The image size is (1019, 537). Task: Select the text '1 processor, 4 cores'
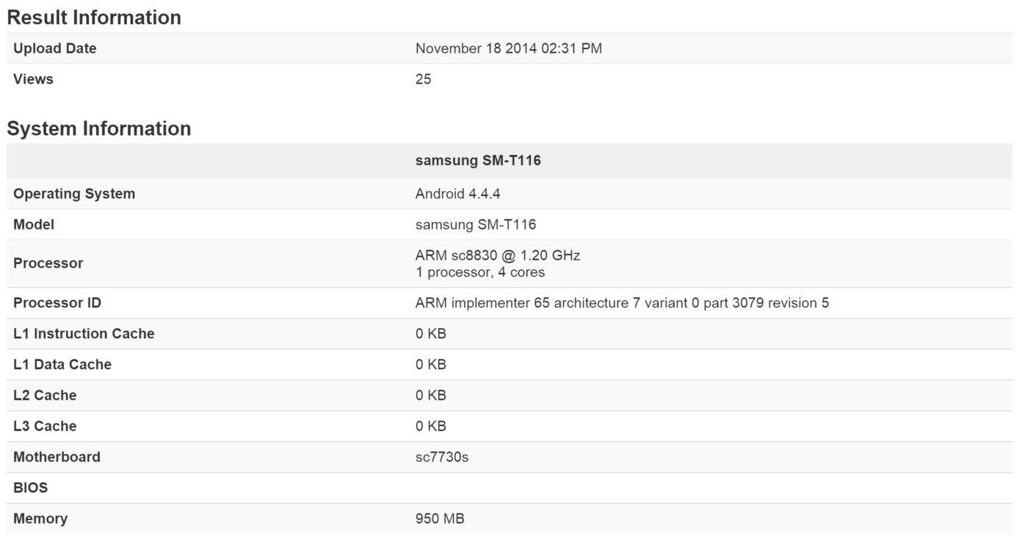(x=480, y=272)
